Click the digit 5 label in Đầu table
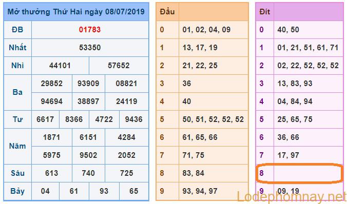This screenshot has height=204, width=347. (x=162, y=119)
